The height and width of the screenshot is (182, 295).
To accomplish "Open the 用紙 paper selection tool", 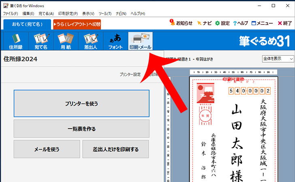I will (x=66, y=41).
